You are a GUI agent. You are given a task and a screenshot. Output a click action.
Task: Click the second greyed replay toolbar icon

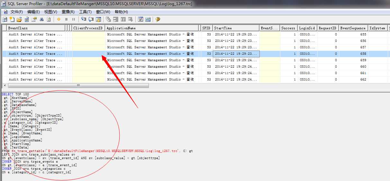[116, 19]
